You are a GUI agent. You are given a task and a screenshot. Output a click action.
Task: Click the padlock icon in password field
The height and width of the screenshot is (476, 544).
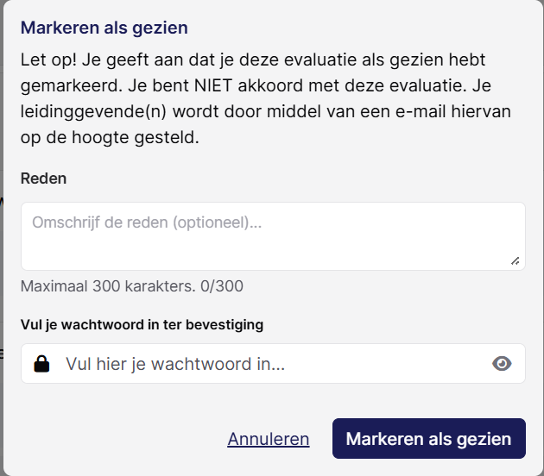click(x=41, y=364)
